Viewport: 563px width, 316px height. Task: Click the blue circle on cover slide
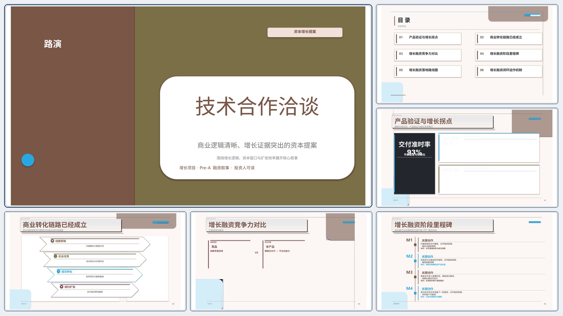coord(28,160)
